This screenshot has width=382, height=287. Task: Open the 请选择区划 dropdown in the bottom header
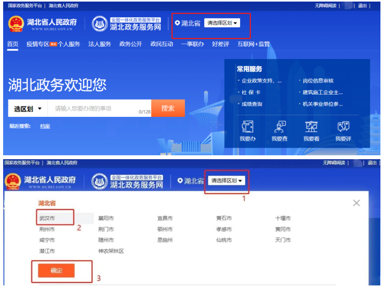click(x=226, y=180)
